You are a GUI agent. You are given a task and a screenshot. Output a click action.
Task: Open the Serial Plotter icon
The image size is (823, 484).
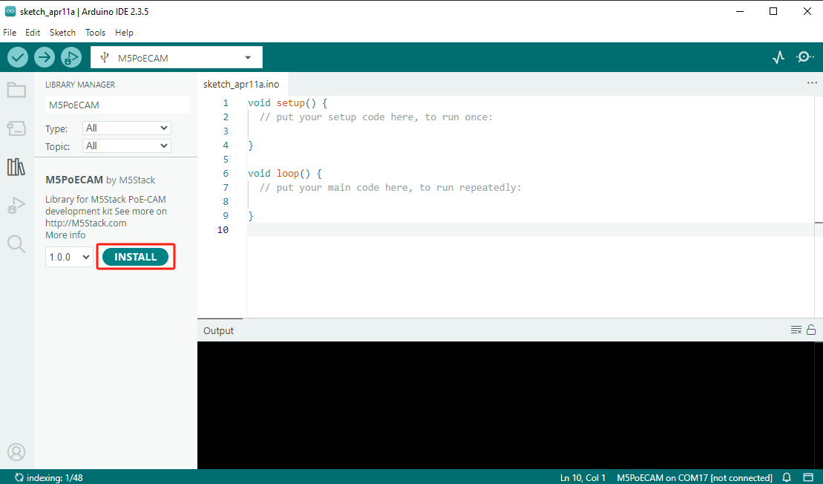pyautogui.click(x=778, y=57)
